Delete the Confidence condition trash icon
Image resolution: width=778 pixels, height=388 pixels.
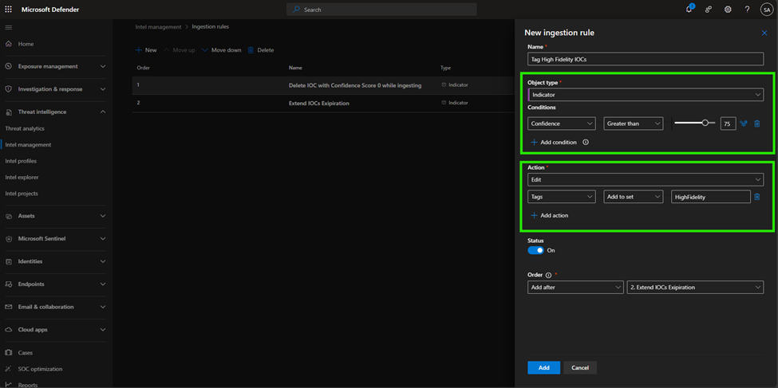pyautogui.click(x=756, y=123)
